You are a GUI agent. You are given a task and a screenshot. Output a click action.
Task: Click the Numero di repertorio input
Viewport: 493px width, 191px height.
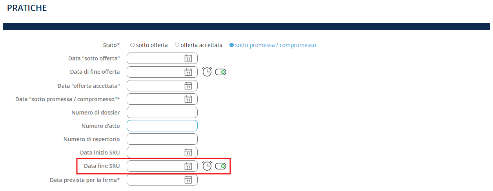coord(162,139)
